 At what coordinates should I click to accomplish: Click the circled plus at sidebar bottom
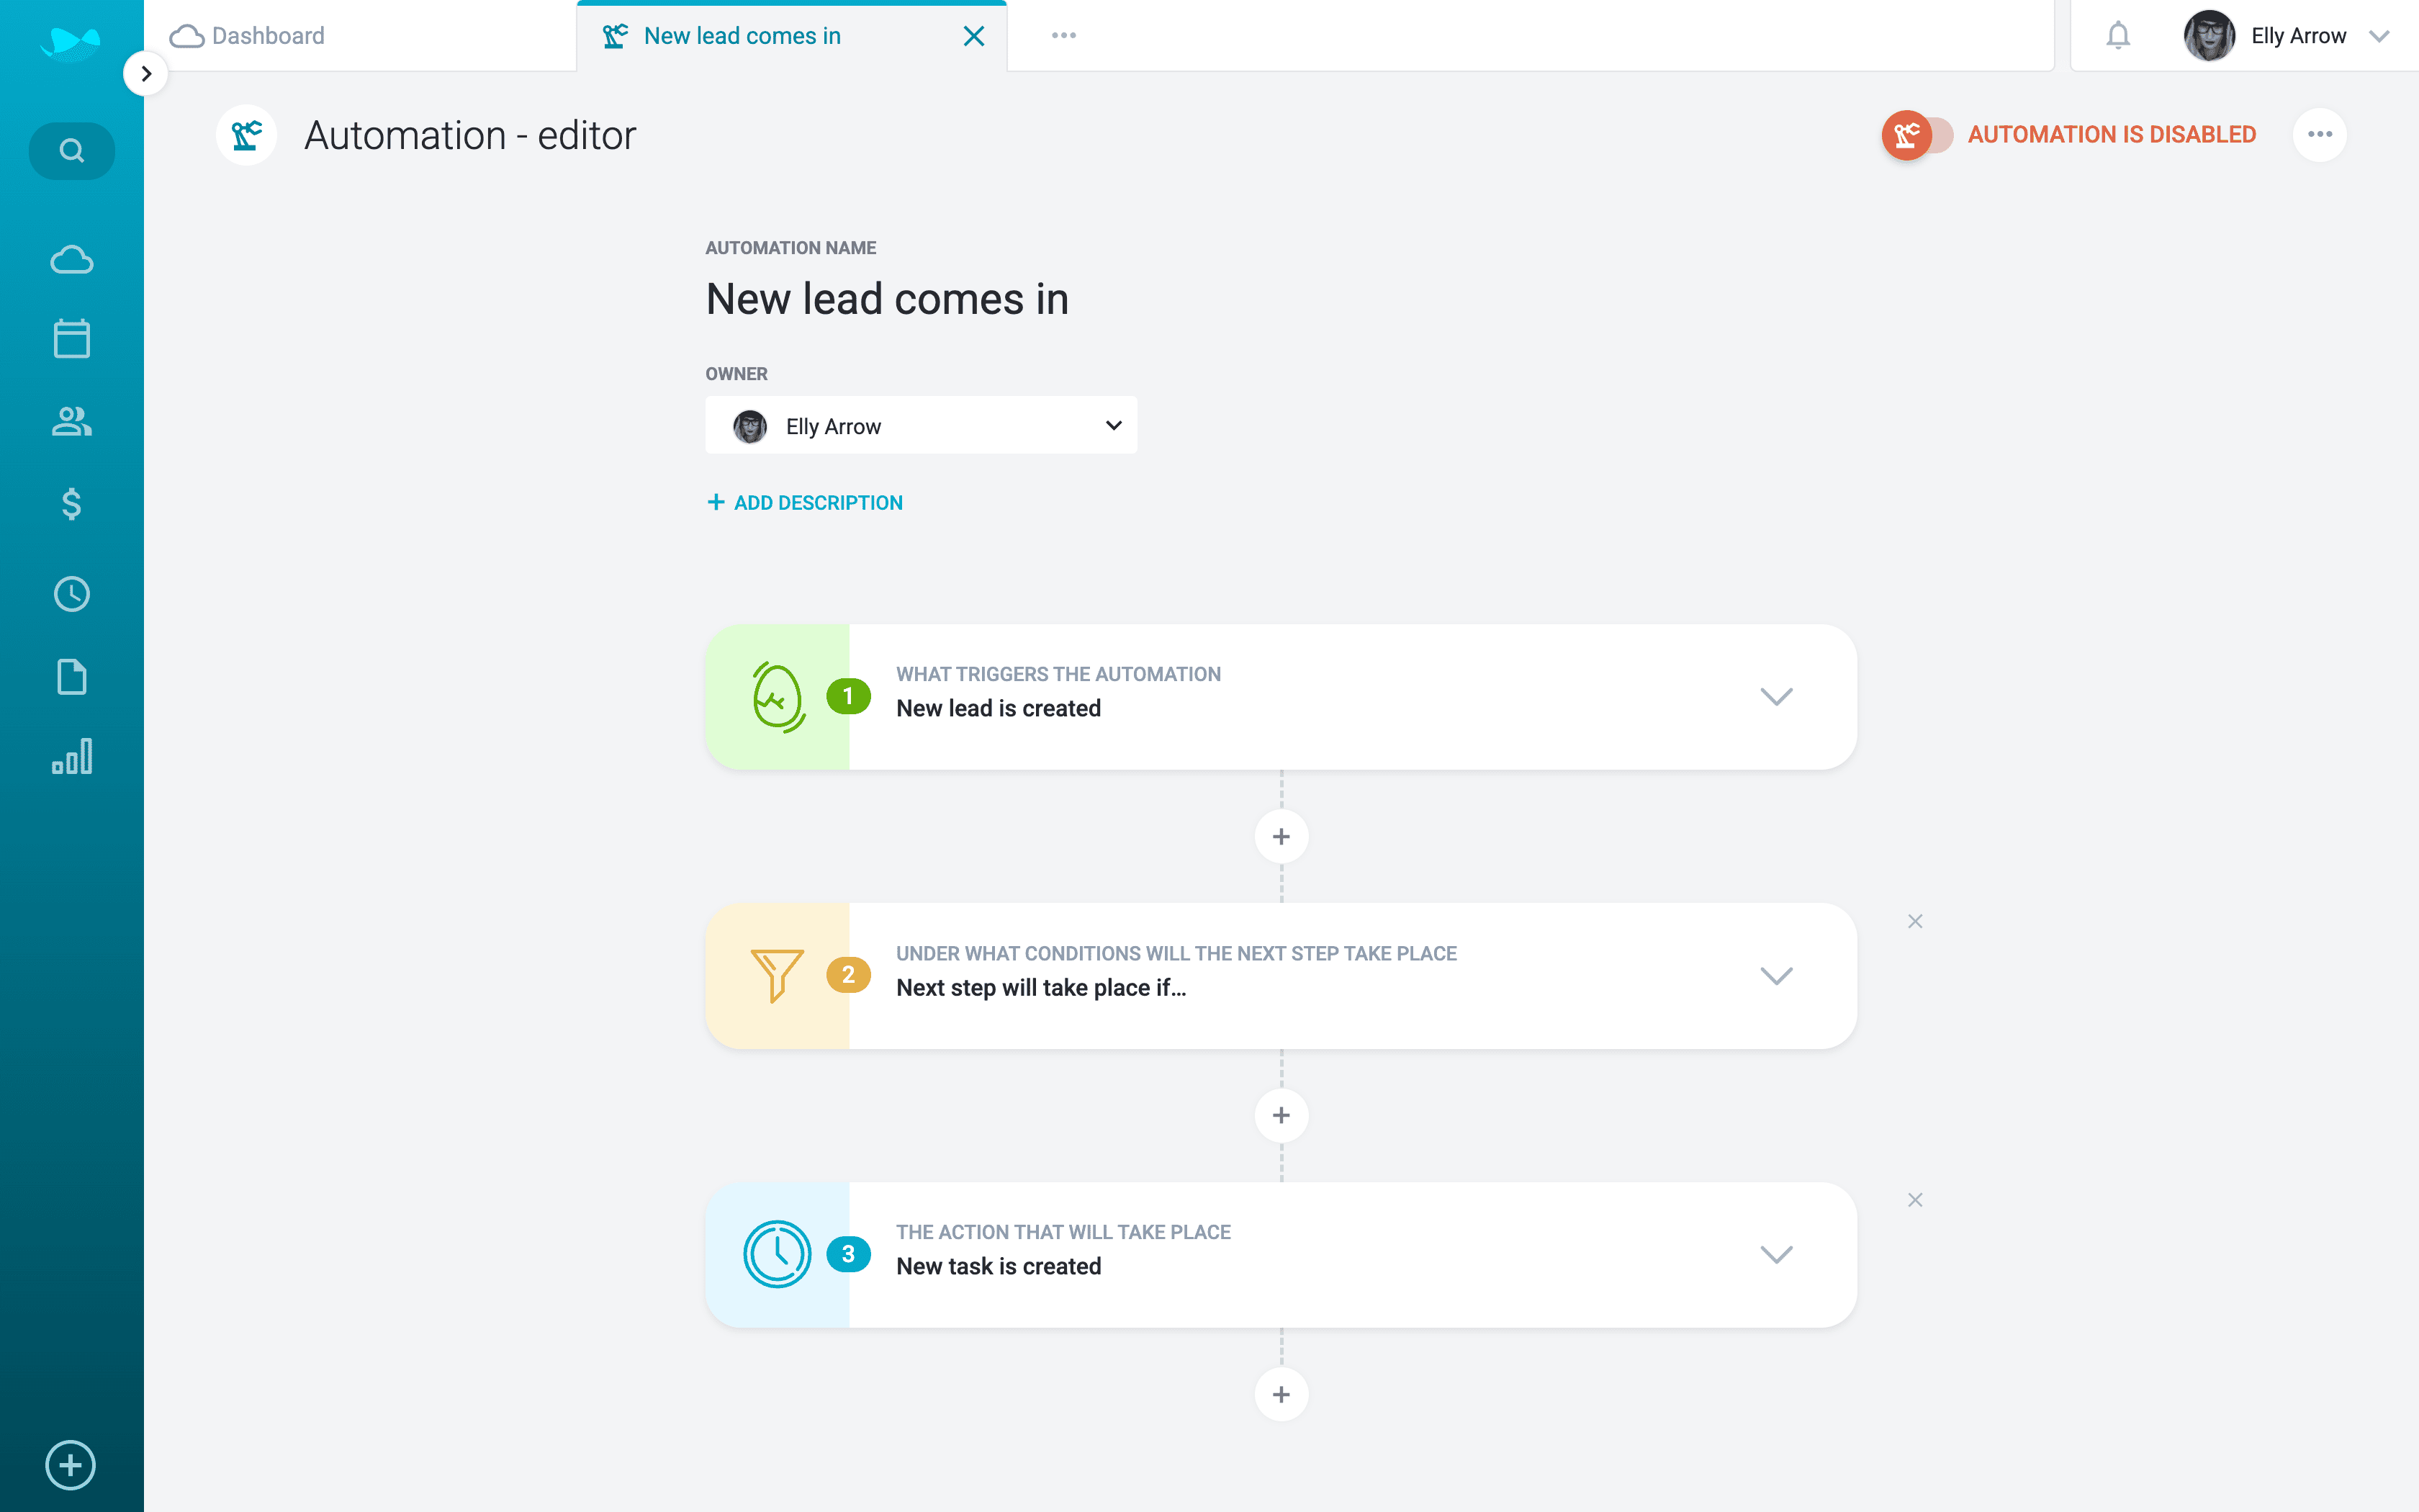(71, 1465)
